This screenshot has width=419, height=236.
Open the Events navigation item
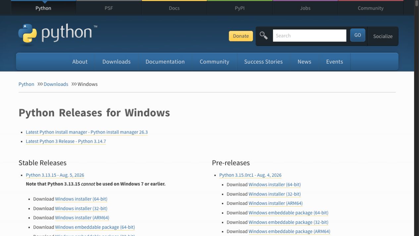pos(335,62)
